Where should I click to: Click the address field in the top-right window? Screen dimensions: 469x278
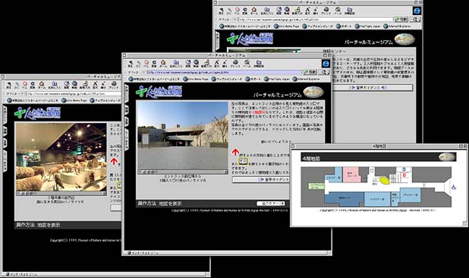click(x=316, y=20)
